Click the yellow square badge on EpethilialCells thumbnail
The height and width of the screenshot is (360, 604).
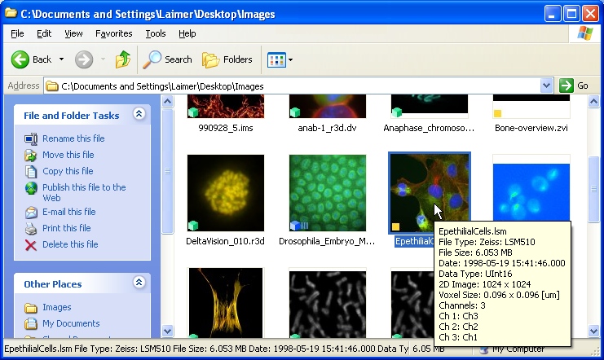coord(395,226)
